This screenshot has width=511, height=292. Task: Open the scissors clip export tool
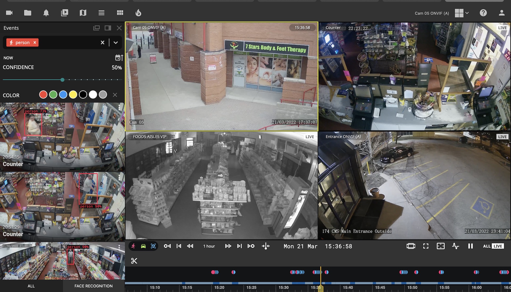134,261
